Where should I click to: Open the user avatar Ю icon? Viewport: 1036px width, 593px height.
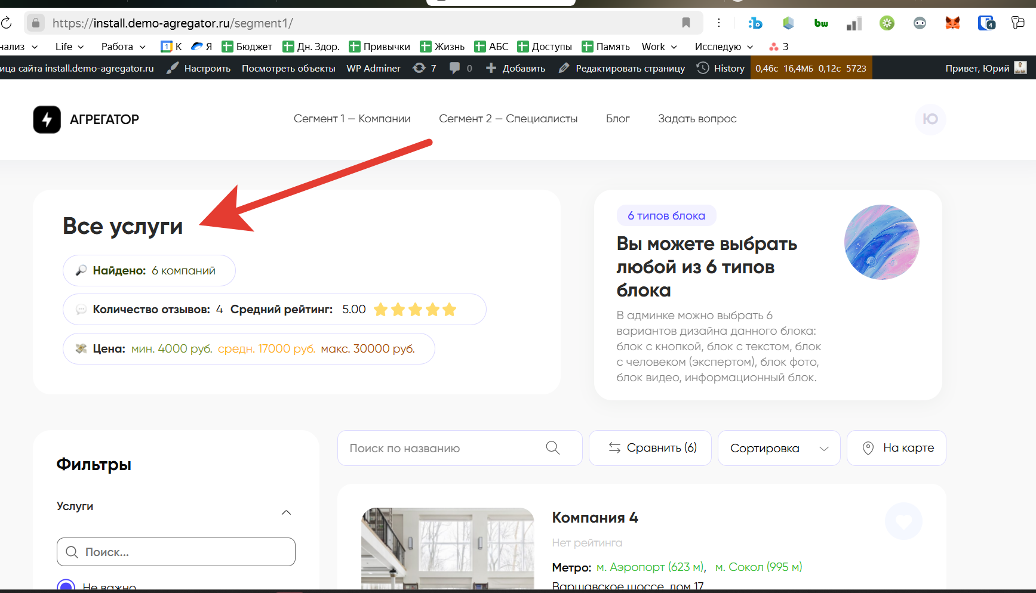[930, 119]
